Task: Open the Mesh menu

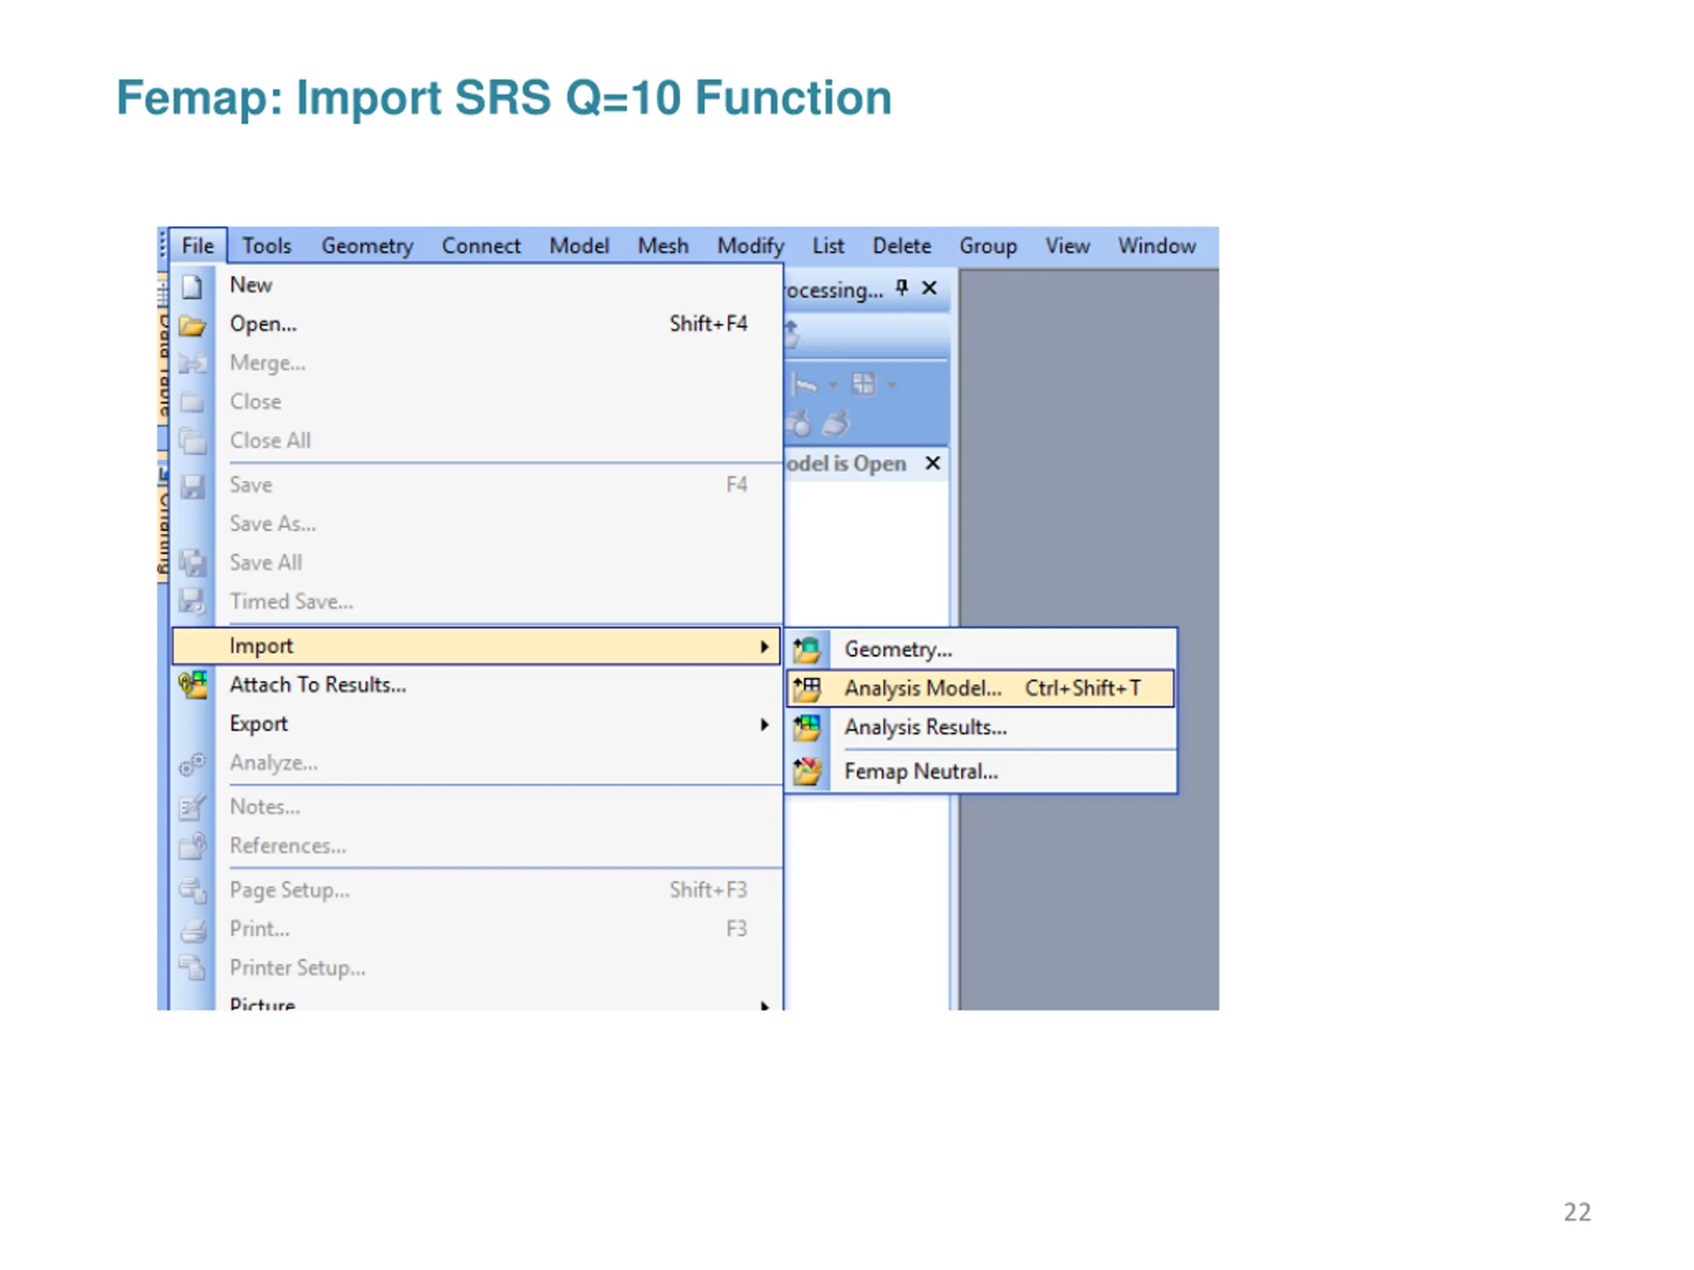Action: (663, 246)
